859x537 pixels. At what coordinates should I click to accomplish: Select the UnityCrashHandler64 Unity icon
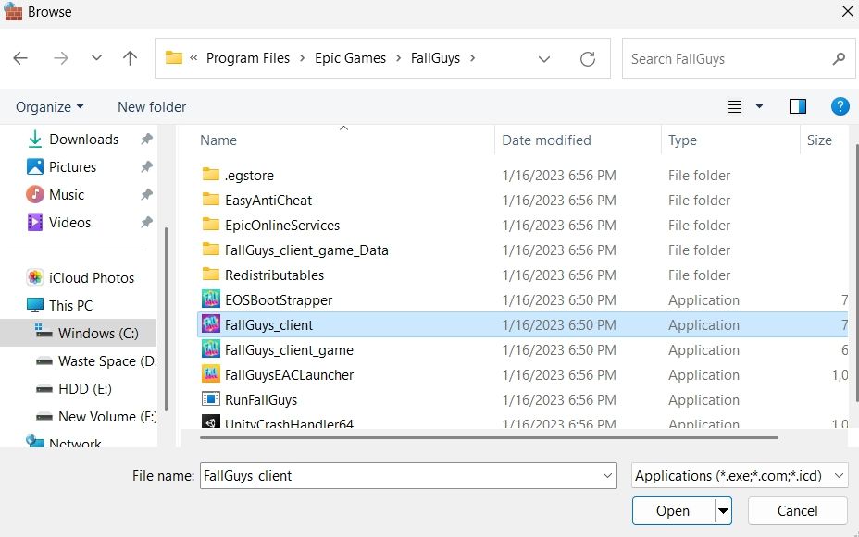[x=211, y=421]
